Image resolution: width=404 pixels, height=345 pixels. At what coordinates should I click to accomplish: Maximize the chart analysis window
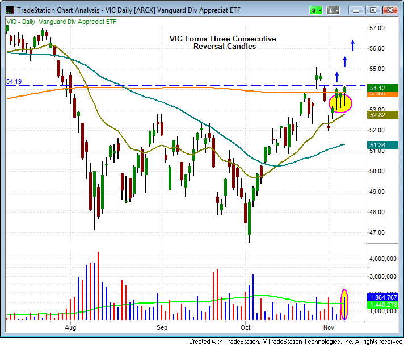coord(373,10)
